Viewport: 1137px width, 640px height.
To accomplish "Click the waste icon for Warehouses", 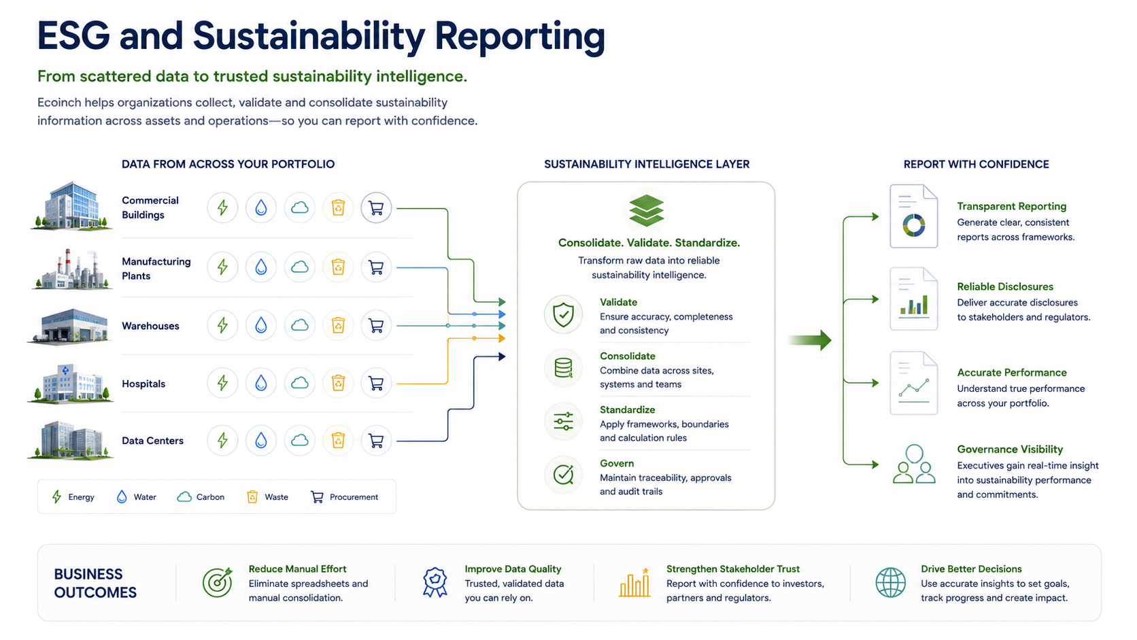I will [x=338, y=326].
